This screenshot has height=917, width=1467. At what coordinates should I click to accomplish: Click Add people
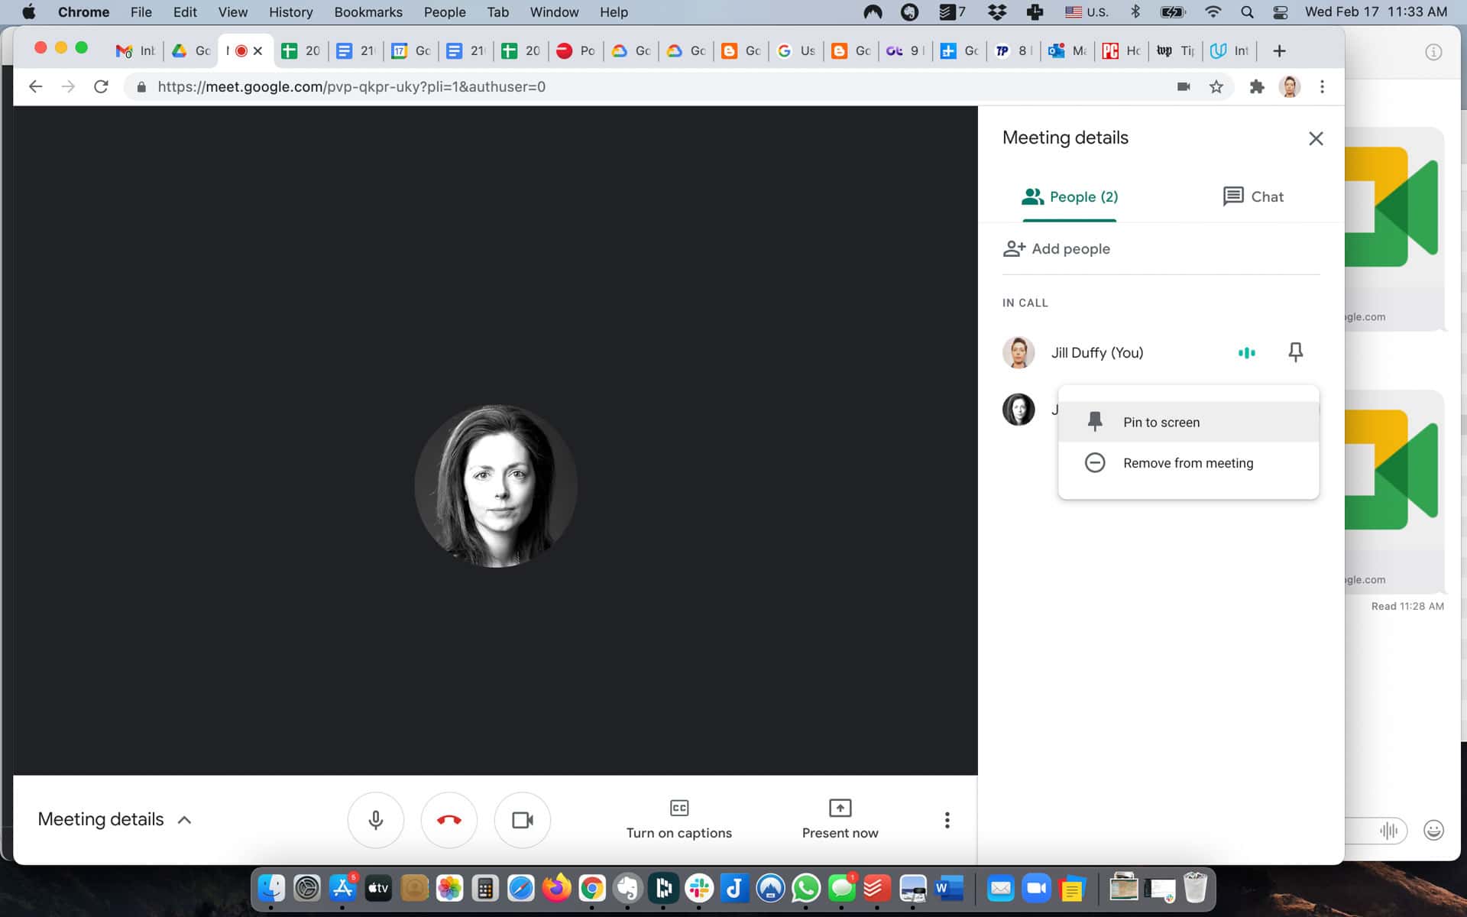pyautogui.click(x=1057, y=248)
